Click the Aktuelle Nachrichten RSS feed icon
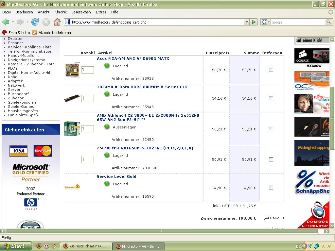335x251 pixels. pos(34,32)
